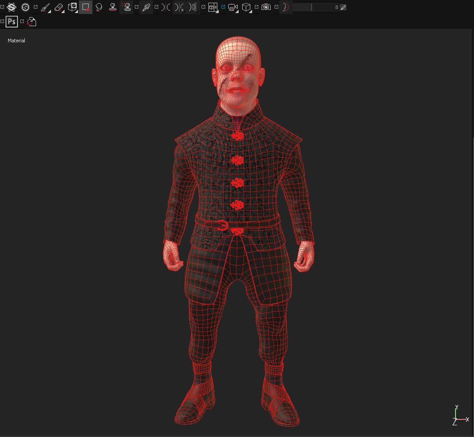Select the Eraser tool
The height and width of the screenshot is (437, 474).
click(x=59, y=7)
